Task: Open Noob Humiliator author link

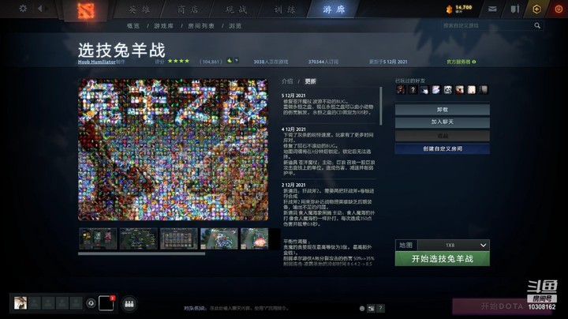Action: point(97,62)
